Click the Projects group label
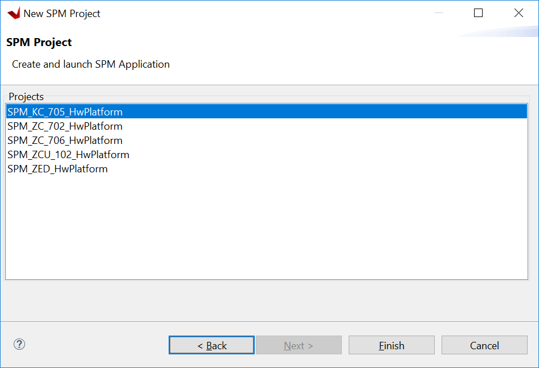539x368 pixels. [26, 96]
